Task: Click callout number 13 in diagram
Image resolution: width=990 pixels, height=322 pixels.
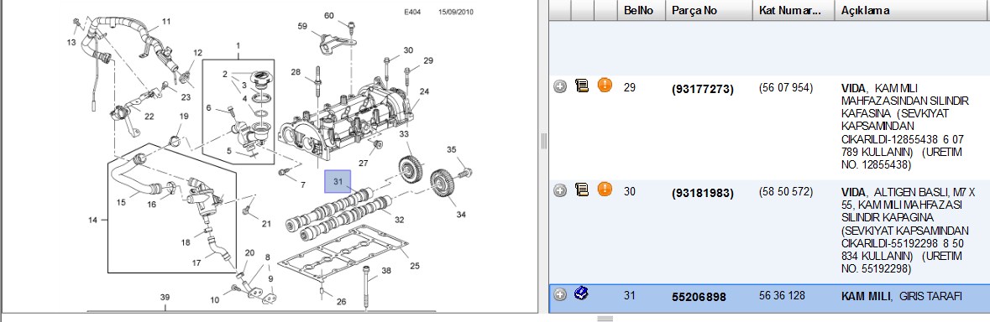Action: click(x=71, y=42)
